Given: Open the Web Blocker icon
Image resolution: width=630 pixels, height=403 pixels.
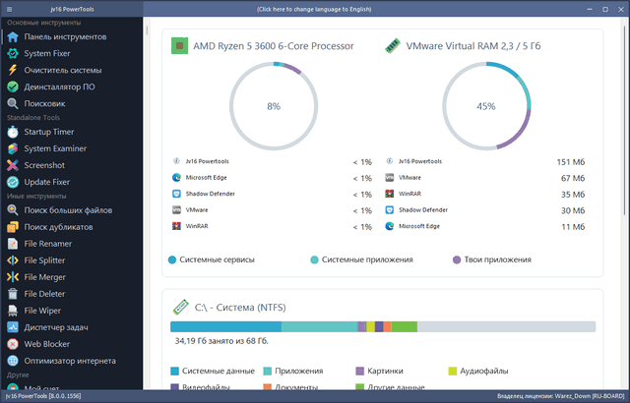Looking at the screenshot, I should (x=13, y=344).
